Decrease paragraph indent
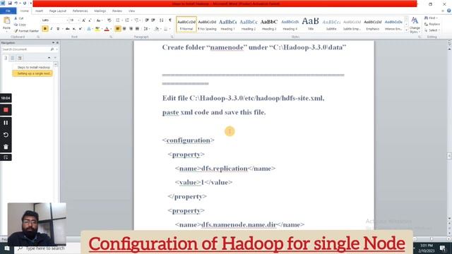Image resolution: width=452 pixels, height=254 pixels. (147, 20)
